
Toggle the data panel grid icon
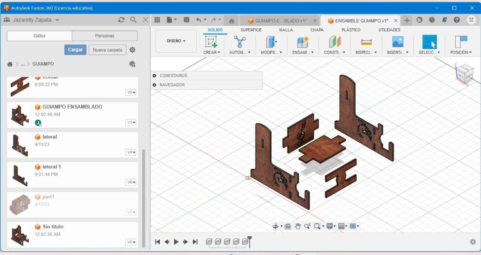pyautogui.click(x=157, y=20)
